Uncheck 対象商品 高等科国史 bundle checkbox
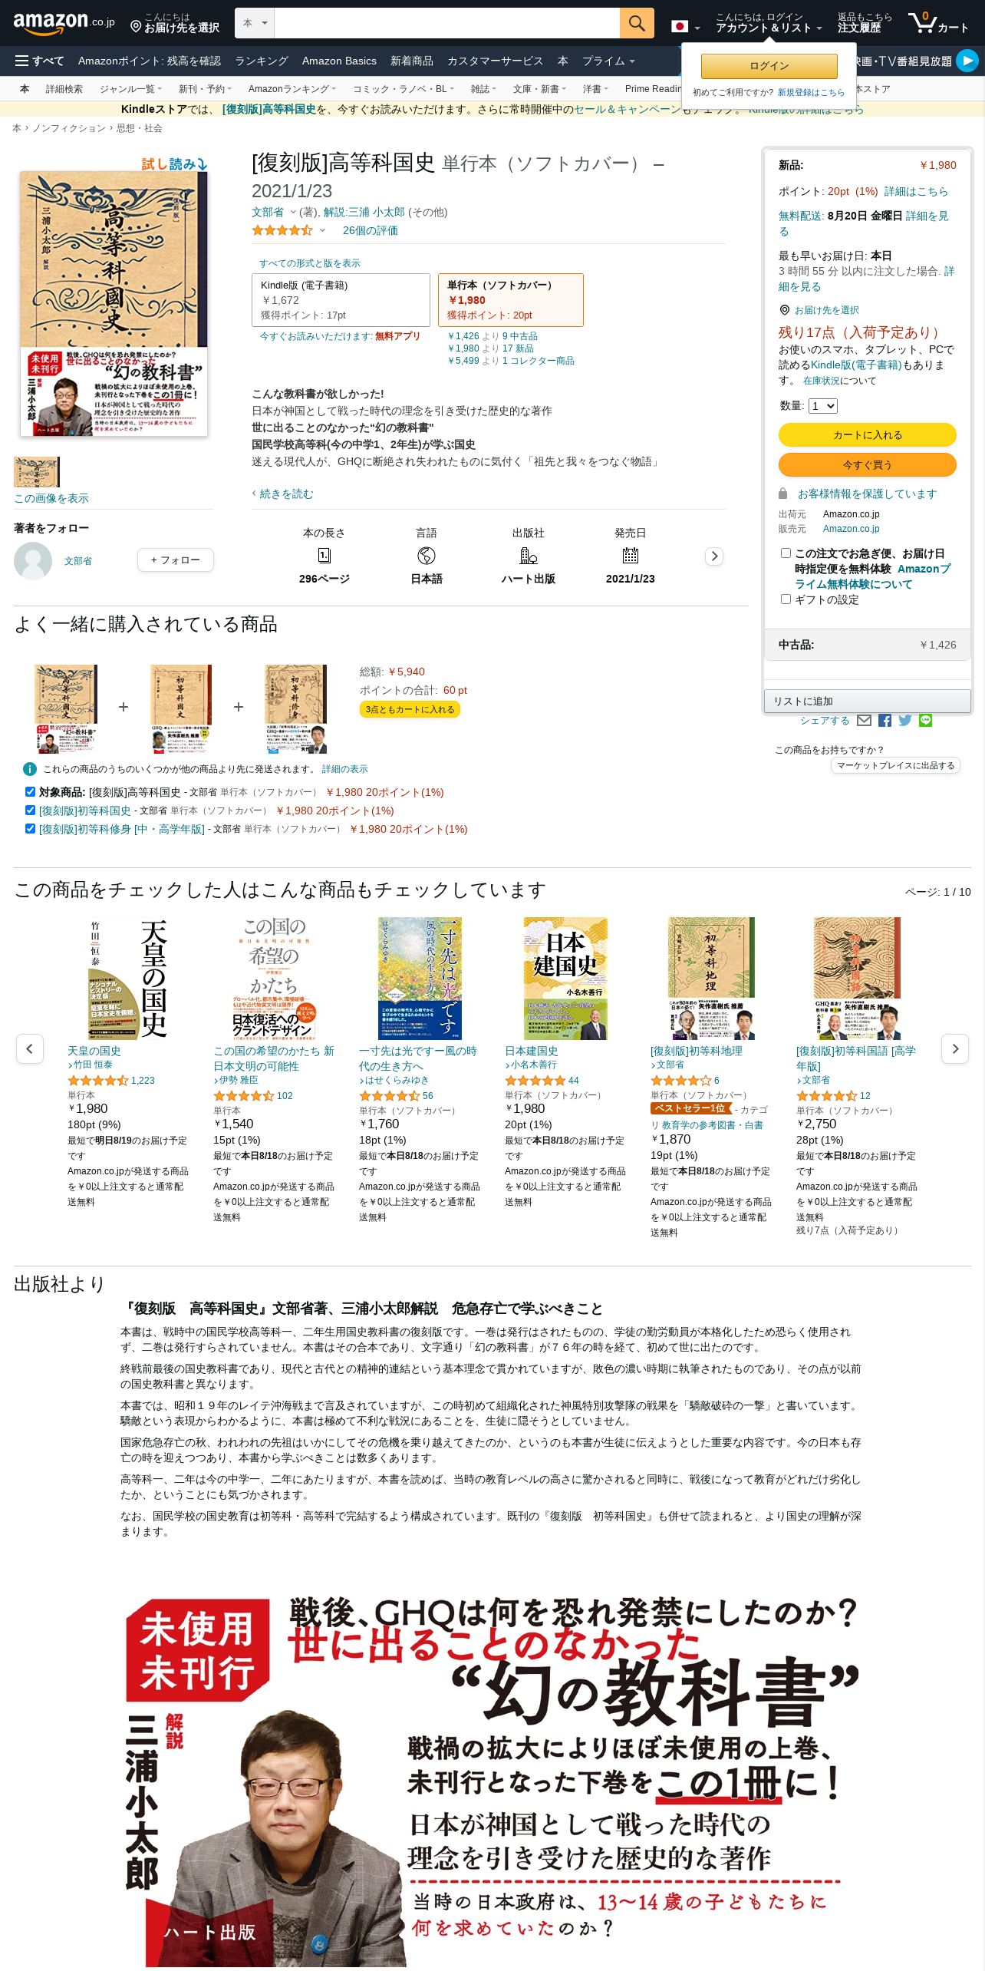Screen dimensions: 985x1971 click(30, 791)
